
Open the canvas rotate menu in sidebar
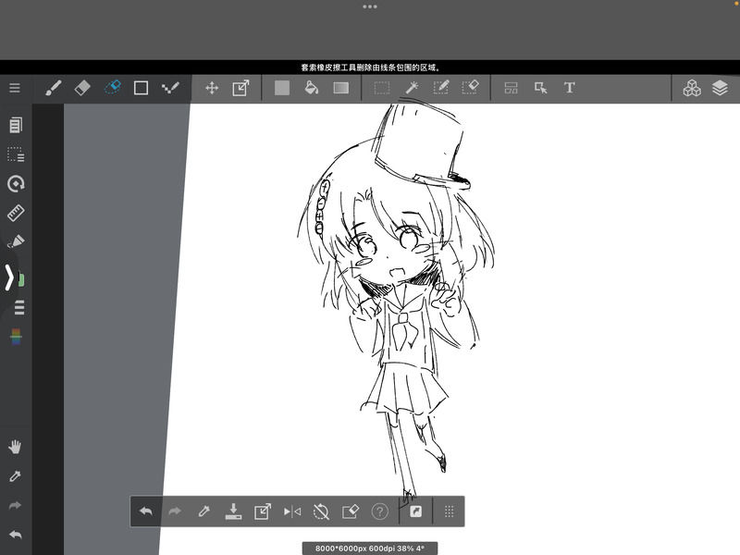pyautogui.click(x=16, y=183)
